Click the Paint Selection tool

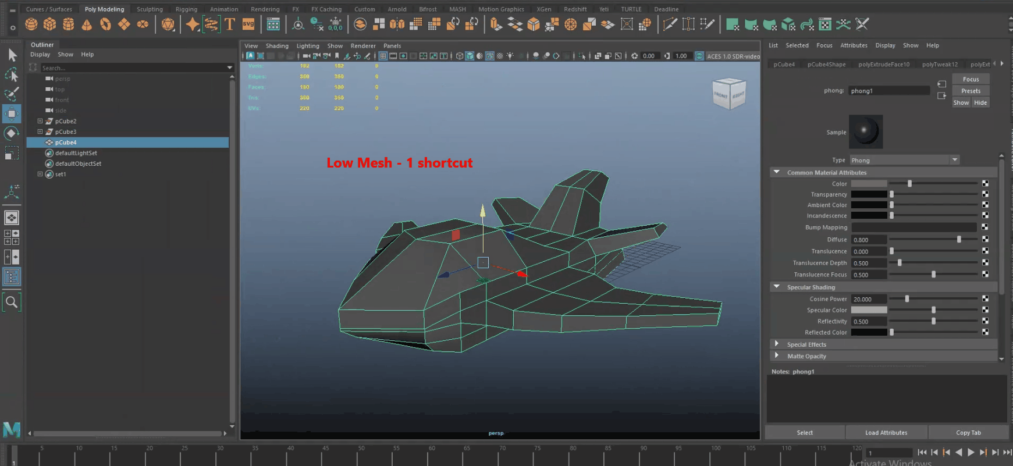coord(12,94)
